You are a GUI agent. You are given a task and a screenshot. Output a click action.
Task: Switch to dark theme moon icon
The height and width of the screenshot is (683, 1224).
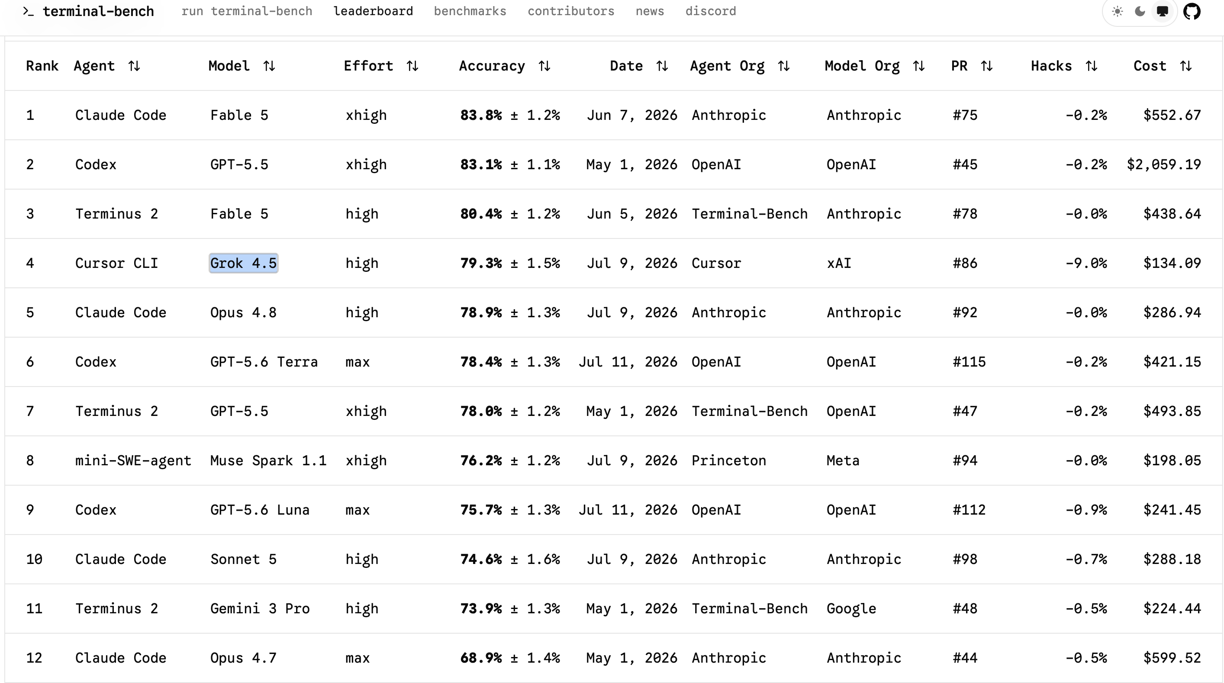1140,11
